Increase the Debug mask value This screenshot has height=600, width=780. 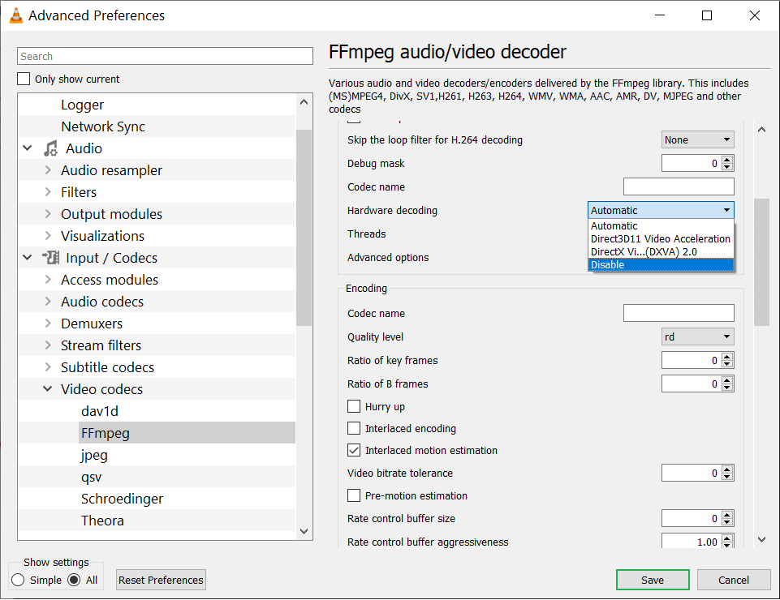(x=727, y=160)
